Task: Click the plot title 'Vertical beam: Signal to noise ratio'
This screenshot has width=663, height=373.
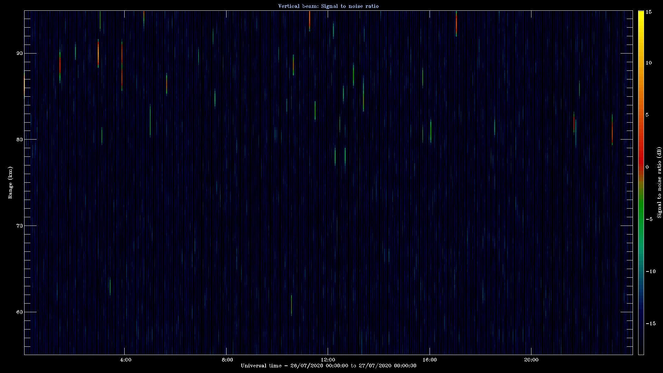Action: [328, 6]
